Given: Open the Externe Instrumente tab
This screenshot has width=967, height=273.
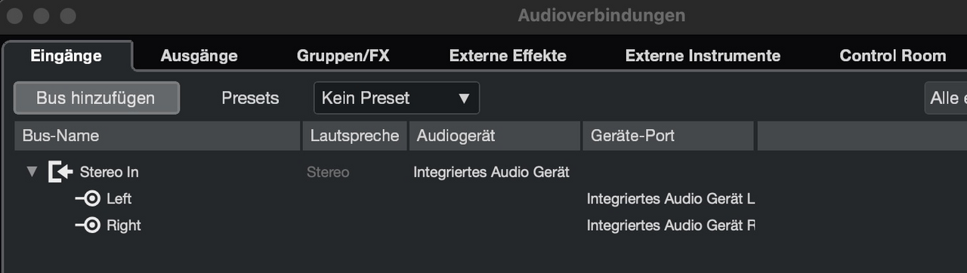Looking at the screenshot, I should 703,56.
